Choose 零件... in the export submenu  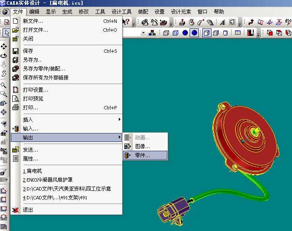pyautogui.click(x=145, y=155)
